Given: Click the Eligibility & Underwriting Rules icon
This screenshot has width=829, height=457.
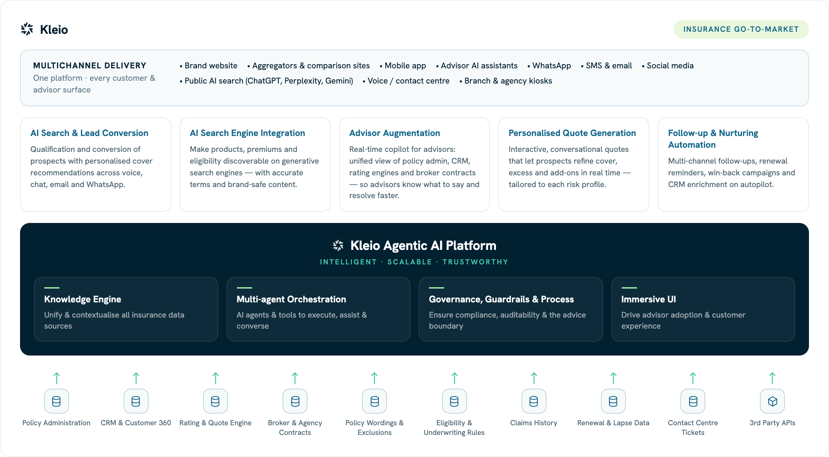Looking at the screenshot, I should pos(455,401).
